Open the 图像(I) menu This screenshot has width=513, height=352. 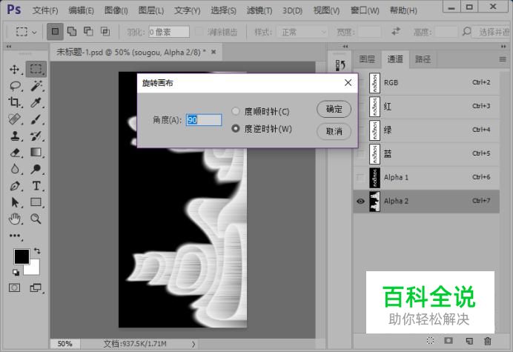[116, 10]
